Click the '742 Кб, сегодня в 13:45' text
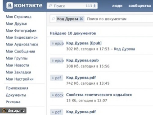 pyautogui.click(x=88, y=83)
